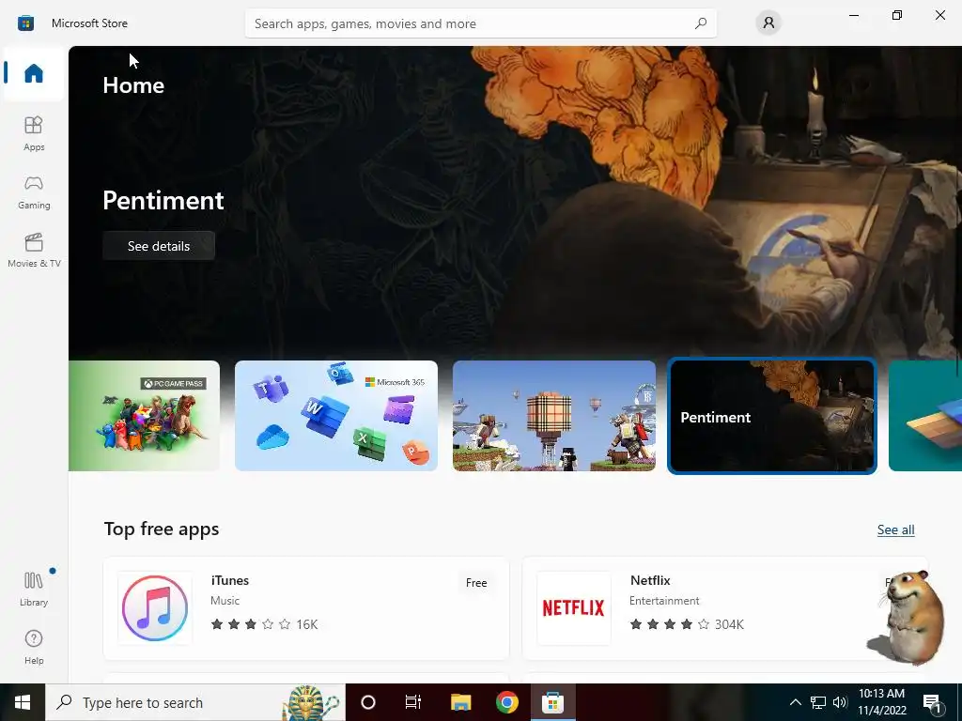Launch Google Chrome from taskbar
The height and width of the screenshot is (721, 962).
[x=506, y=702]
